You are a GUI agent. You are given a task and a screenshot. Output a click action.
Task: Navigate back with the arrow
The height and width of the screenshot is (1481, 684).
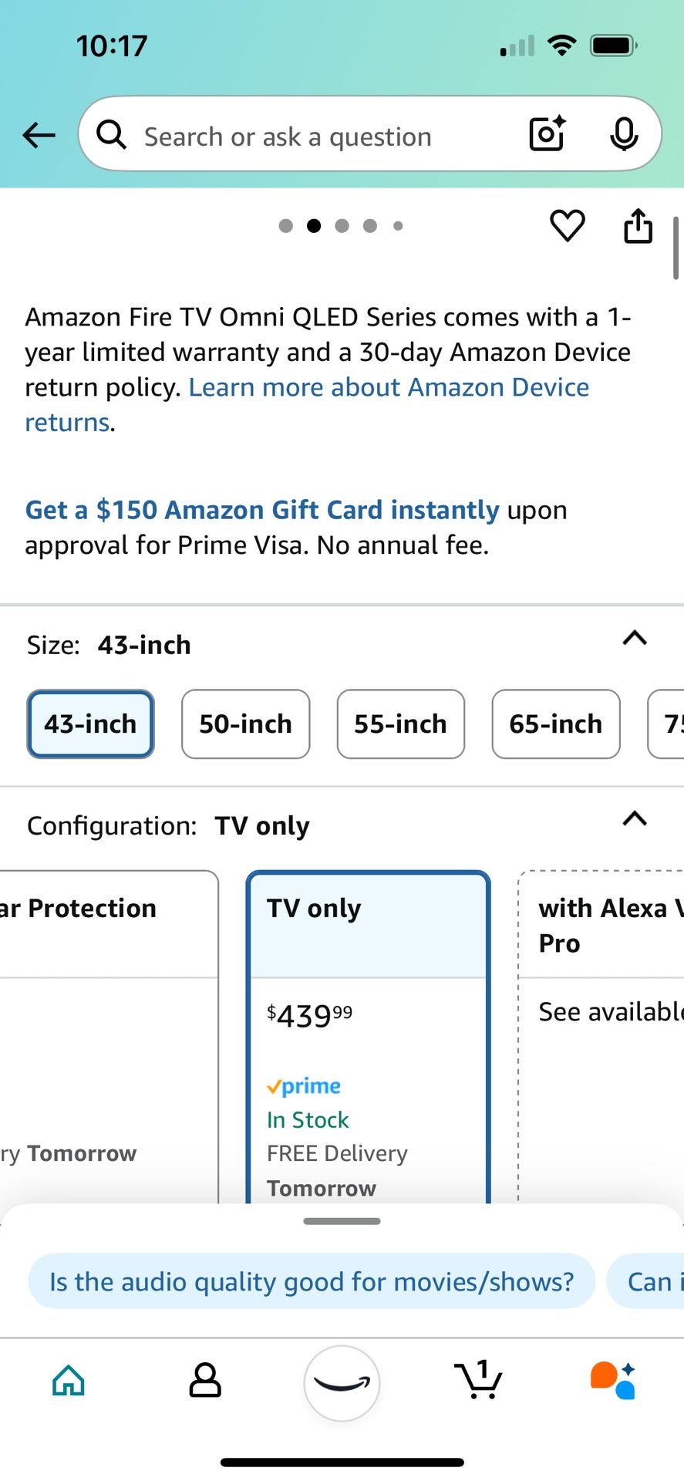pos(39,135)
